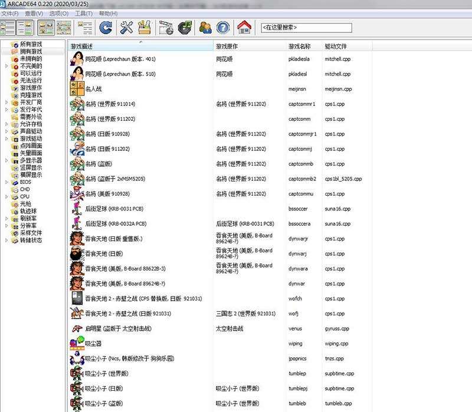Select the 名将 (世界版 911014) game row
Image resolution: width=472 pixels, height=412 pixels.
pos(220,104)
